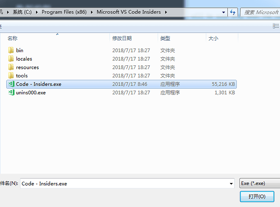
Task: Click the tools folder icon
Action: (11, 75)
